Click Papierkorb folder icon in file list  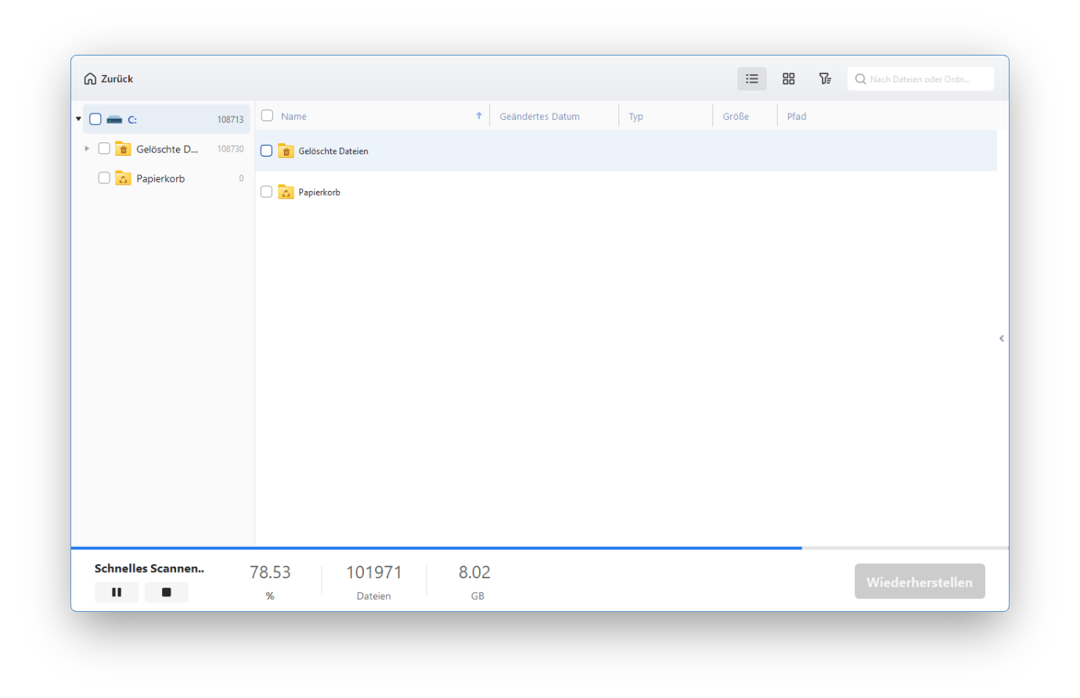coord(286,192)
